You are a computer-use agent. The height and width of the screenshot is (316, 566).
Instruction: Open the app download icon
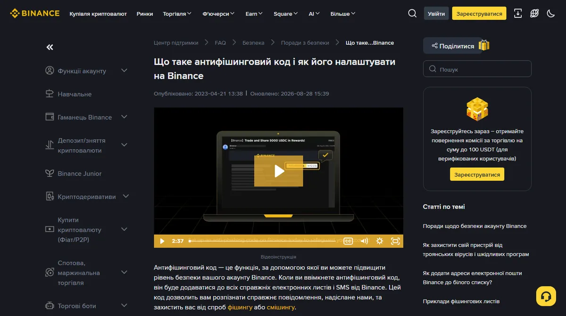(518, 13)
